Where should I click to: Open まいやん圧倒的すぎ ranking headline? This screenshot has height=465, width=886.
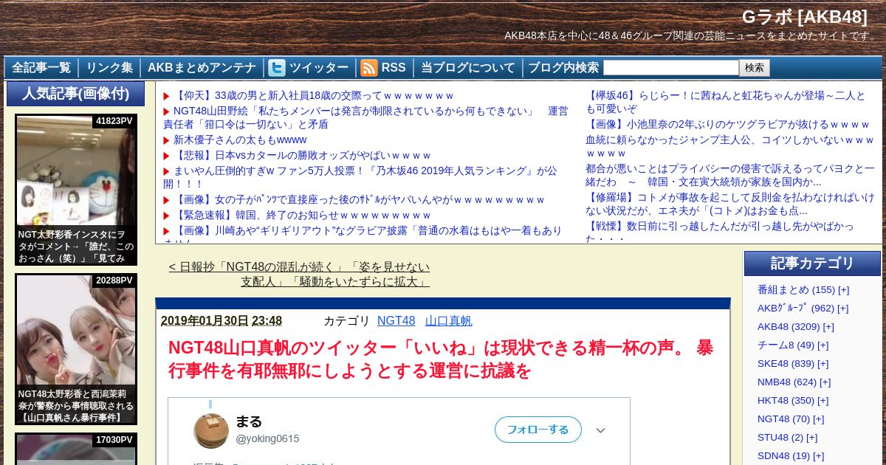point(360,177)
